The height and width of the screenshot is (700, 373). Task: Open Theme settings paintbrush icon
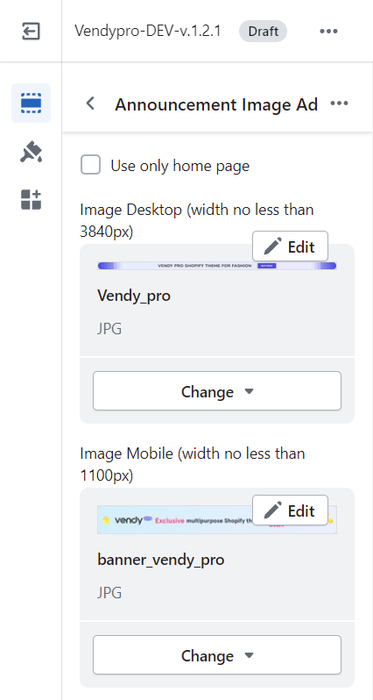(x=31, y=153)
